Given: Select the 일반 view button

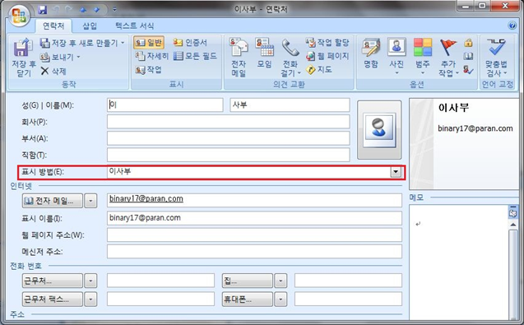Looking at the screenshot, I should (x=149, y=43).
